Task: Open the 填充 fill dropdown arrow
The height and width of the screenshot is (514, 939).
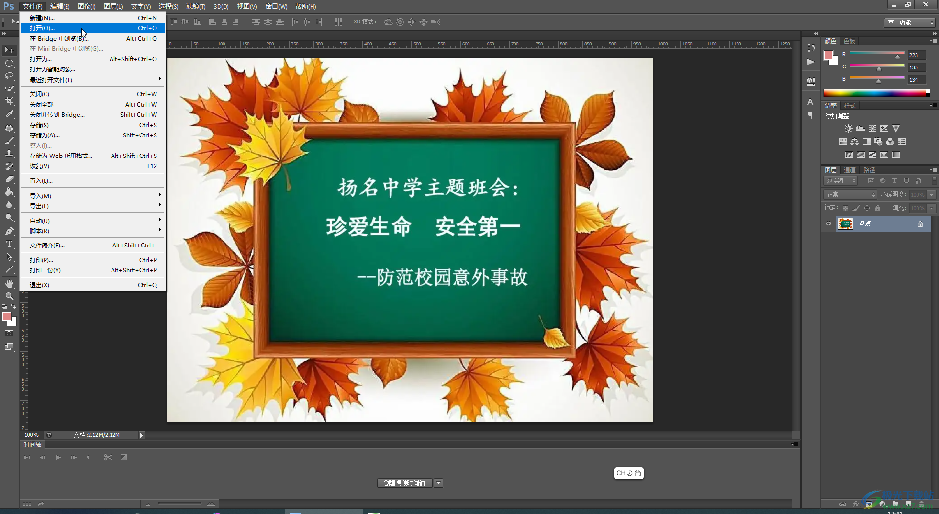Action: point(932,208)
